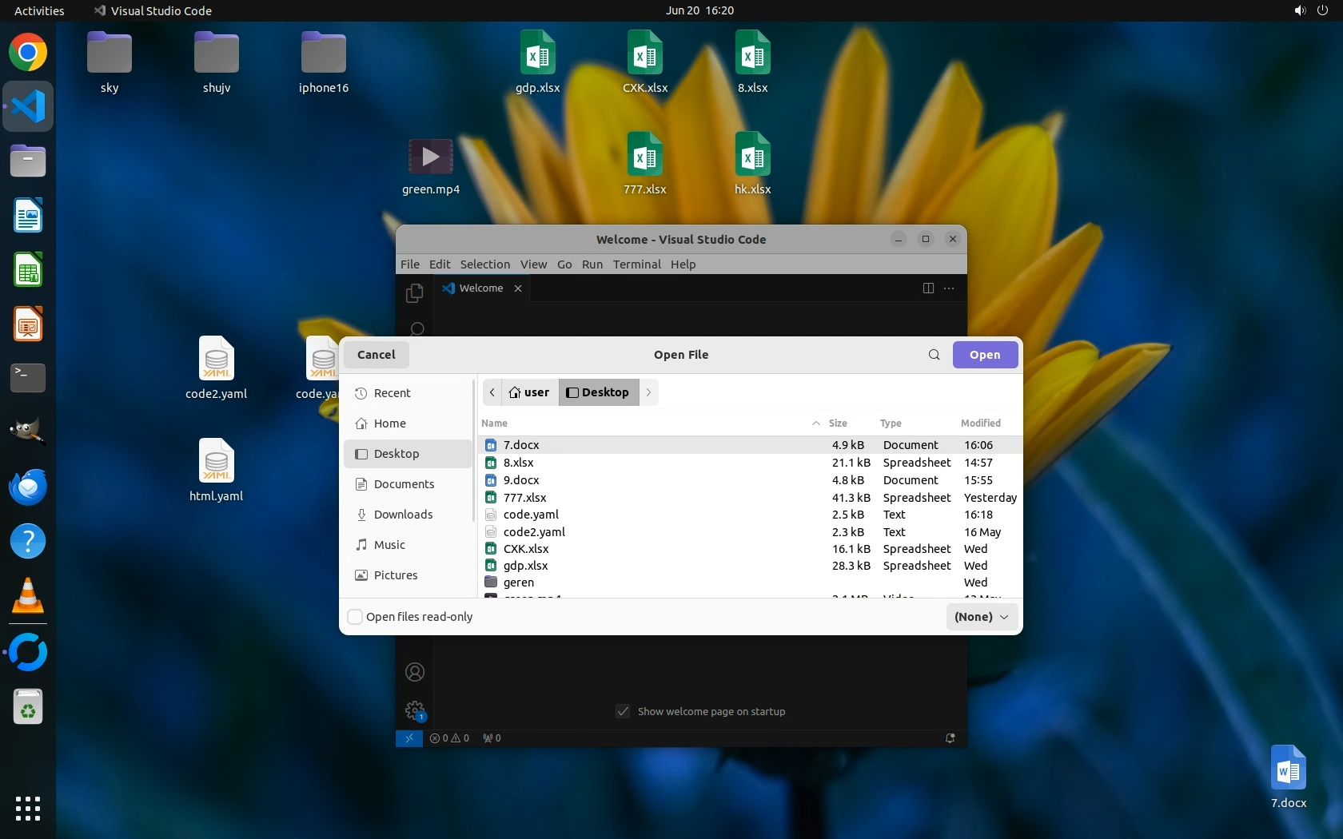Expand the (None) file filter dropdown
The width and height of the screenshot is (1343, 839).
click(x=981, y=617)
